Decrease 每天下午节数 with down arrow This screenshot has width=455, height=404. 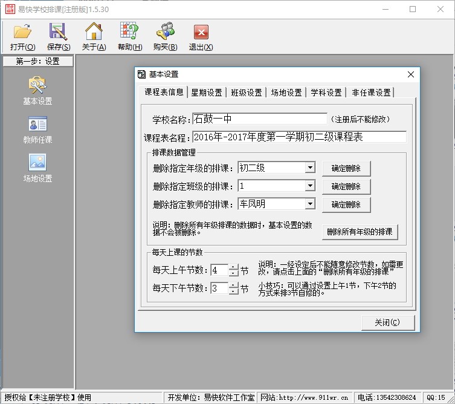coord(234,292)
